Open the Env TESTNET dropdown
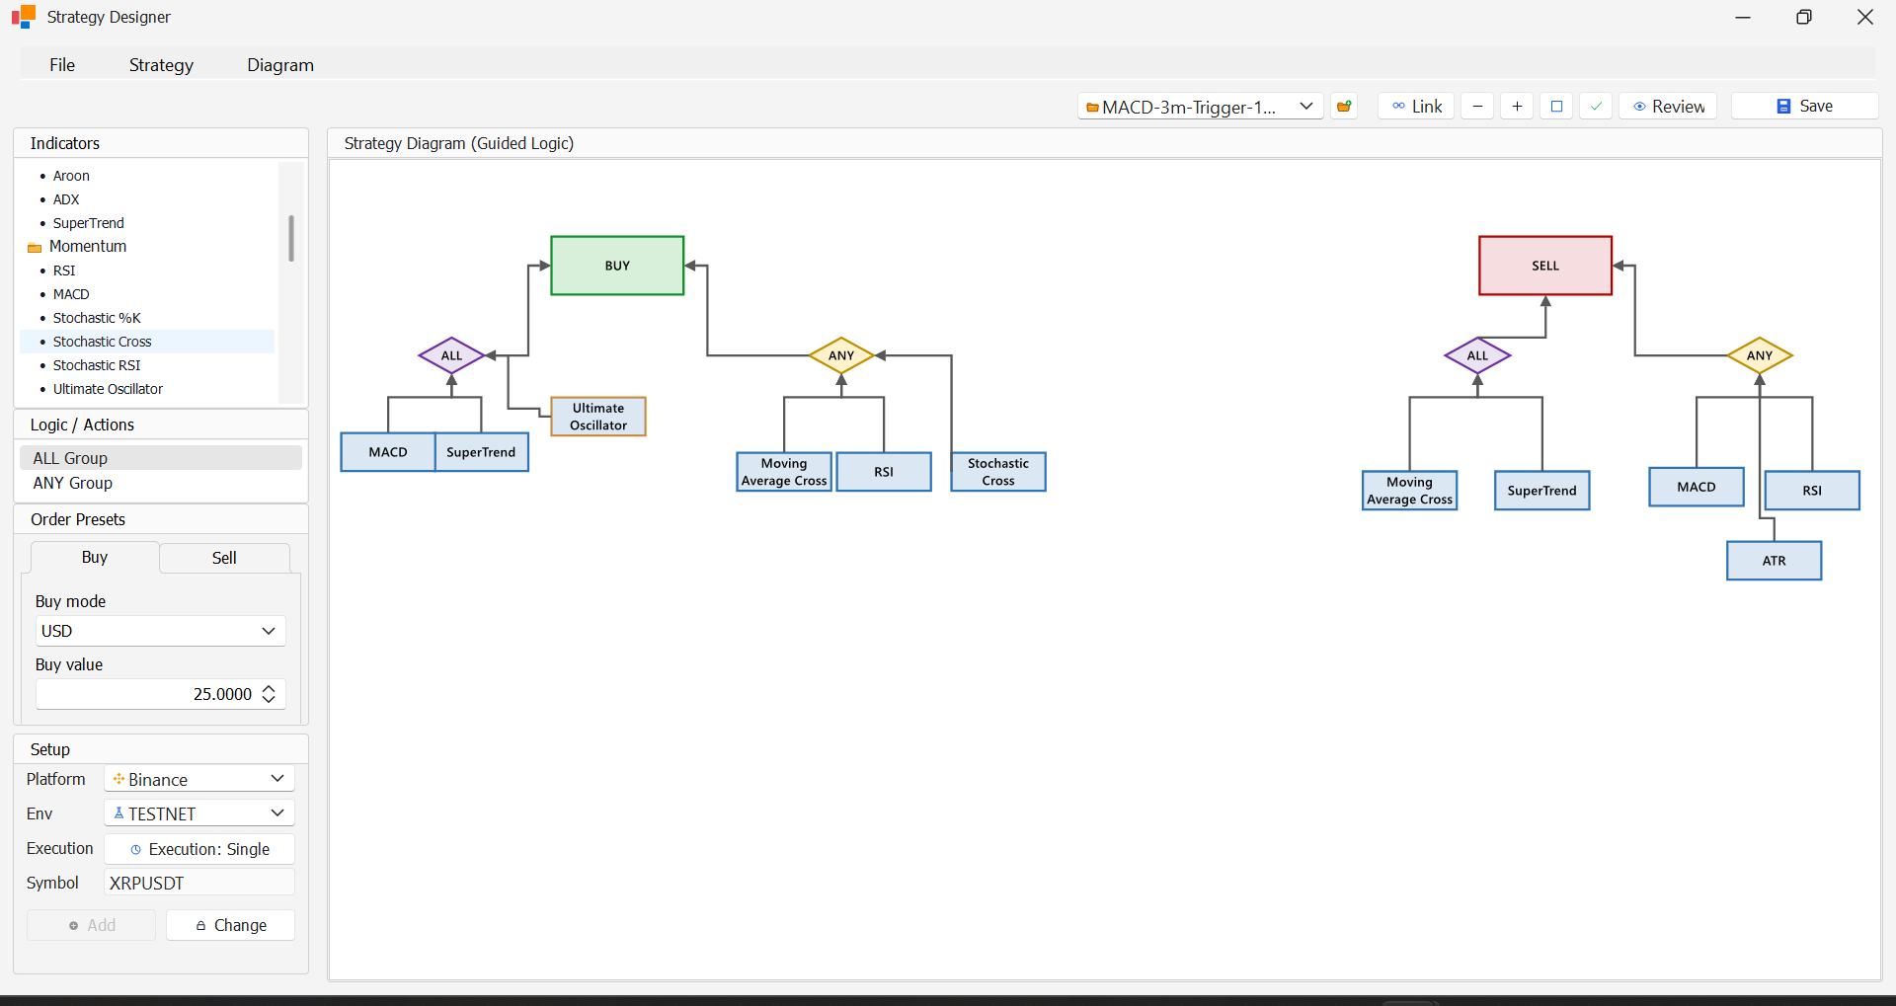 pos(199,813)
